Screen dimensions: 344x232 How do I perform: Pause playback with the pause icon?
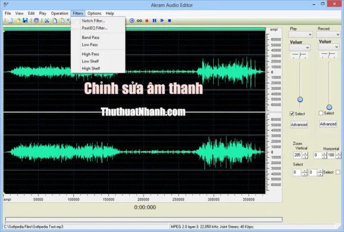(155, 21)
